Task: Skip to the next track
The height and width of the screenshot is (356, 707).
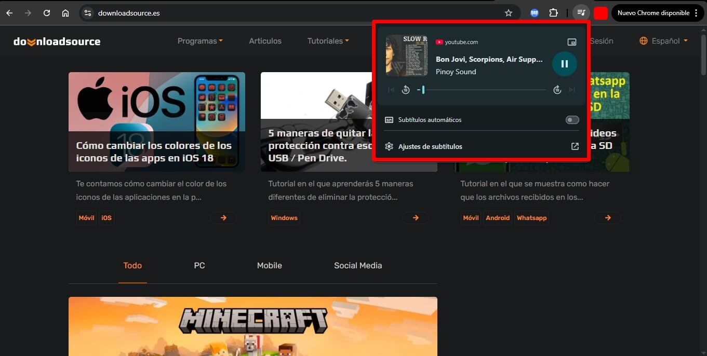Action: pyautogui.click(x=572, y=90)
